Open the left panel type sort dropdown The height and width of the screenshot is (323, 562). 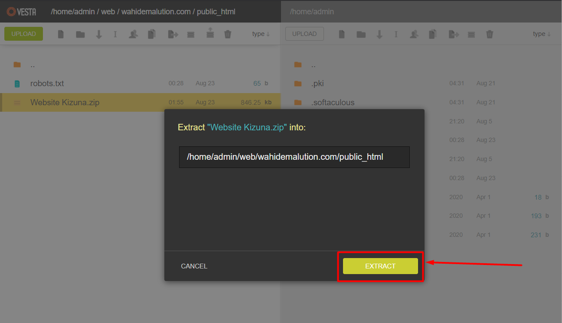click(261, 34)
